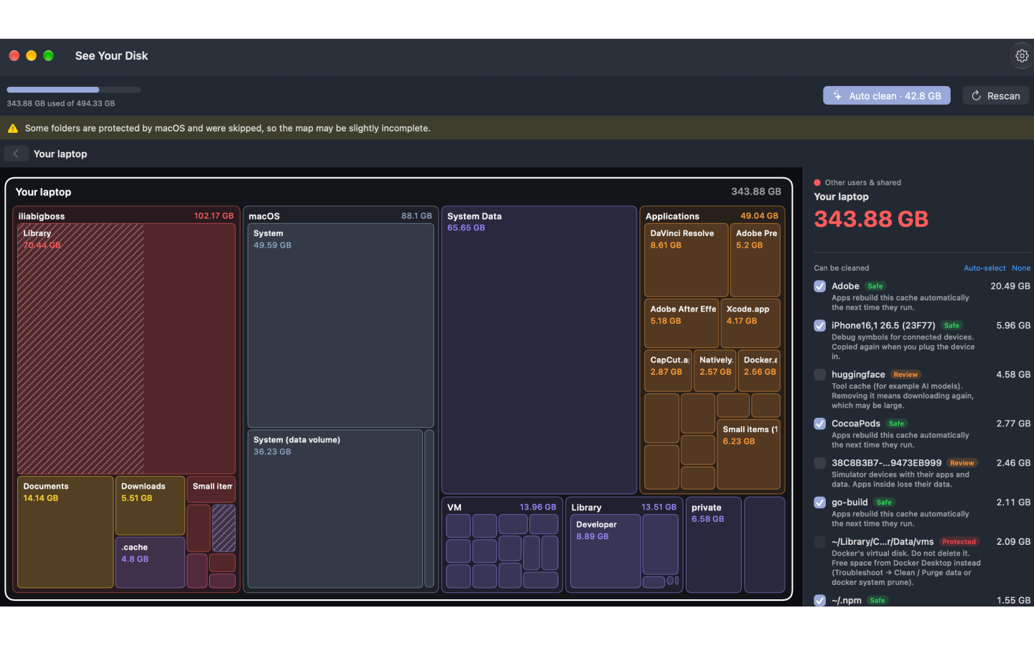
Task: Start Auto clean of 42.8 GB
Action: pos(887,95)
